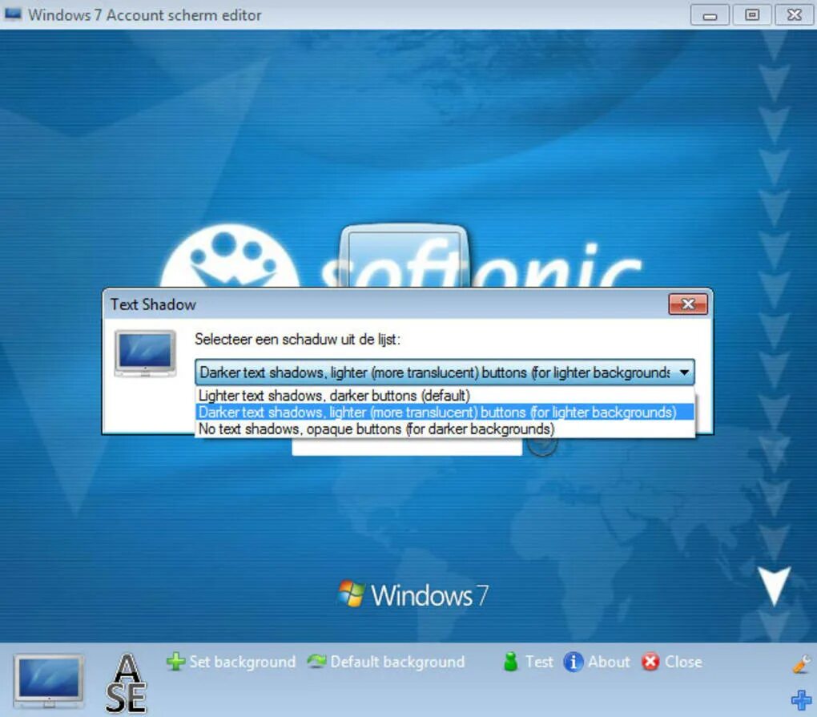Pick 'No text shadows, opaque buttons' option

click(x=445, y=429)
